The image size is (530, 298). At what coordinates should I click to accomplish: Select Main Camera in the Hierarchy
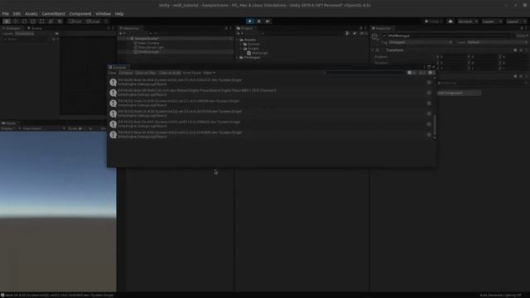click(149, 43)
